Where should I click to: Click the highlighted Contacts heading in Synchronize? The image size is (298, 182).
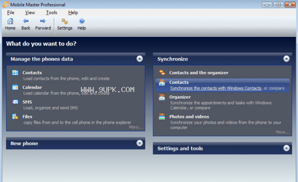coord(179,82)
